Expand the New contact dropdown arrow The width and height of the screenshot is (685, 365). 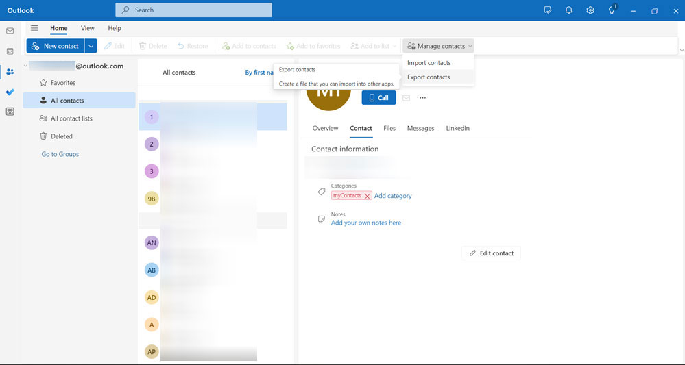coord(91,46)
